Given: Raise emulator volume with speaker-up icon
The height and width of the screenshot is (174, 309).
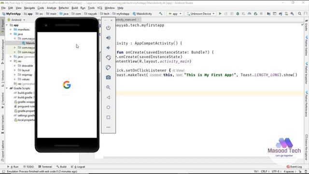Looking at the screenshot, I should click(108, 38).
